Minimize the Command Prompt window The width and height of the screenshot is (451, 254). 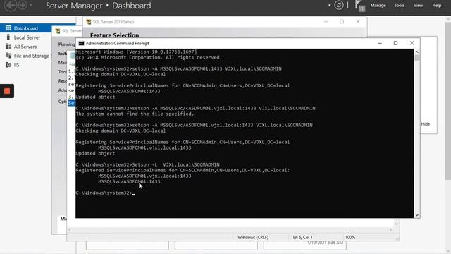[380, 43]
